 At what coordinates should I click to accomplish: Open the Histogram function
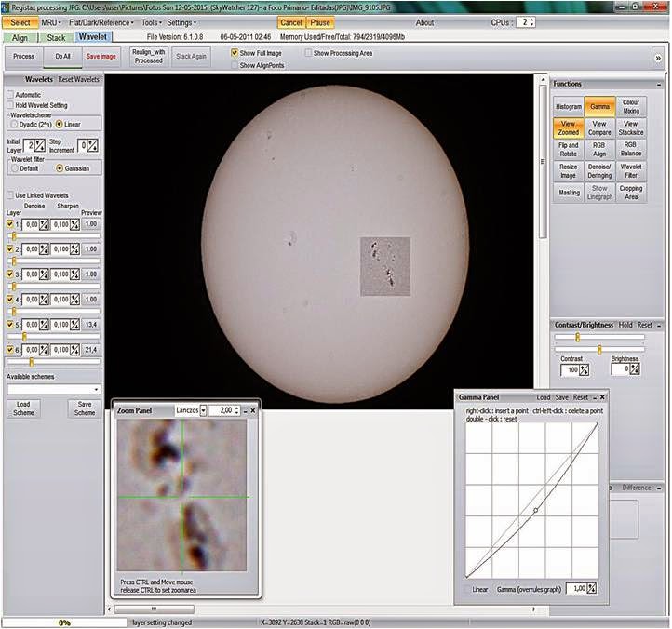tap(568, 107)
